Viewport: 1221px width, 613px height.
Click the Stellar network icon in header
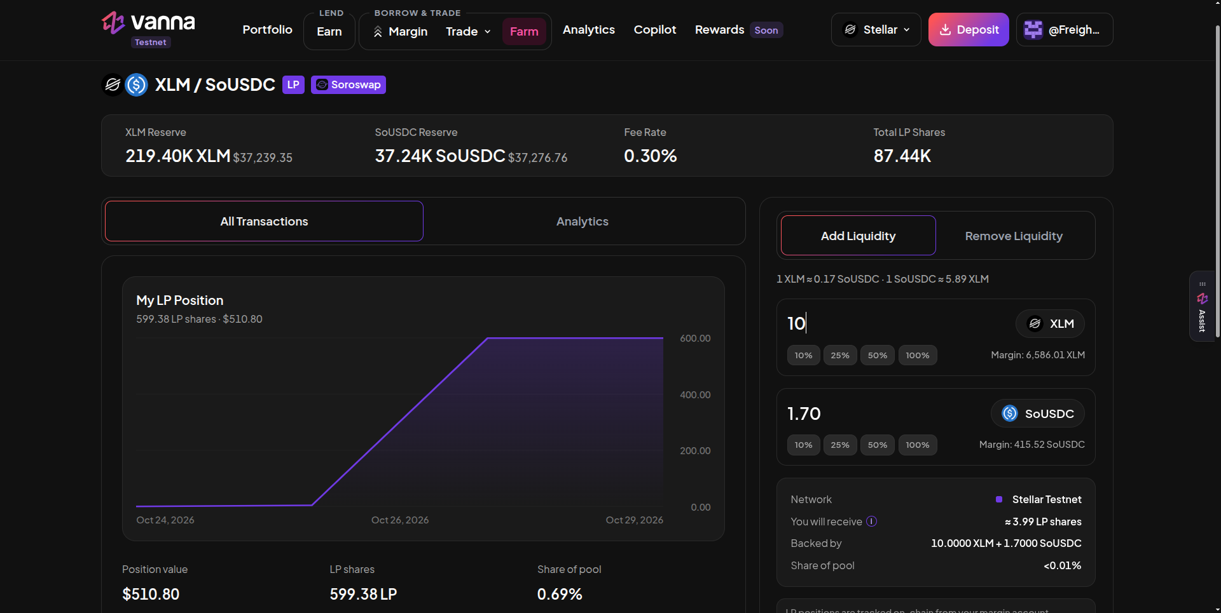click(x=850, y=30)
